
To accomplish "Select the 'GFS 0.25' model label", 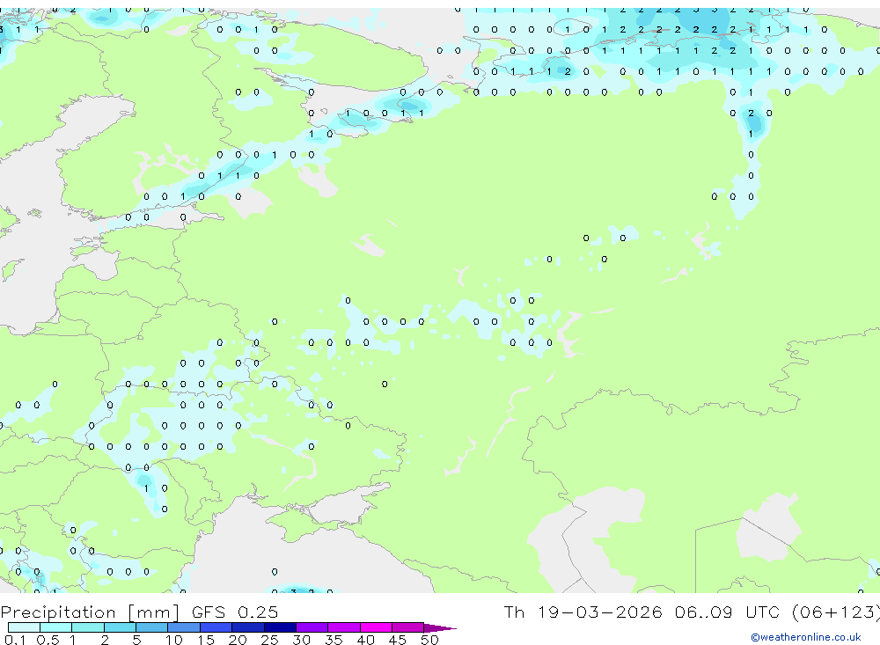I will [235, 612].
